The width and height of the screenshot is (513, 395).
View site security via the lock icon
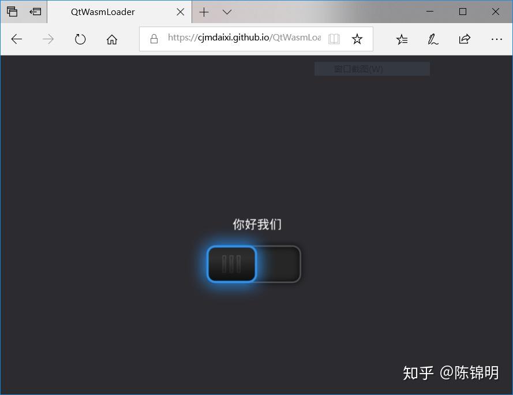[153, 38]
